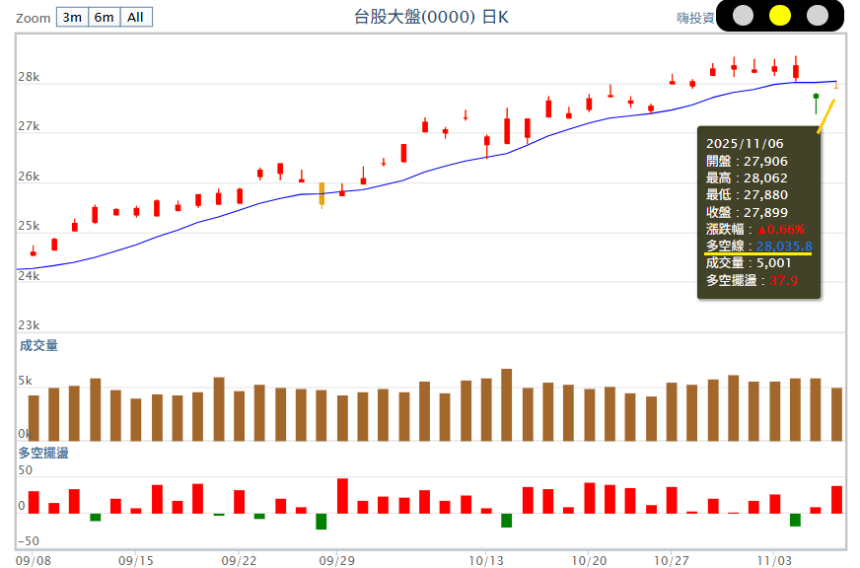Click the left gray circle in the signal lights
The width and height of the screenshot is (860, 568).
click(x=745, y=17)
